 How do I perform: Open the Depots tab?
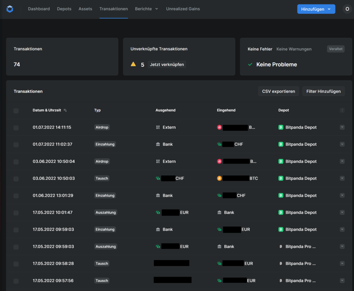tap(64, 9)
